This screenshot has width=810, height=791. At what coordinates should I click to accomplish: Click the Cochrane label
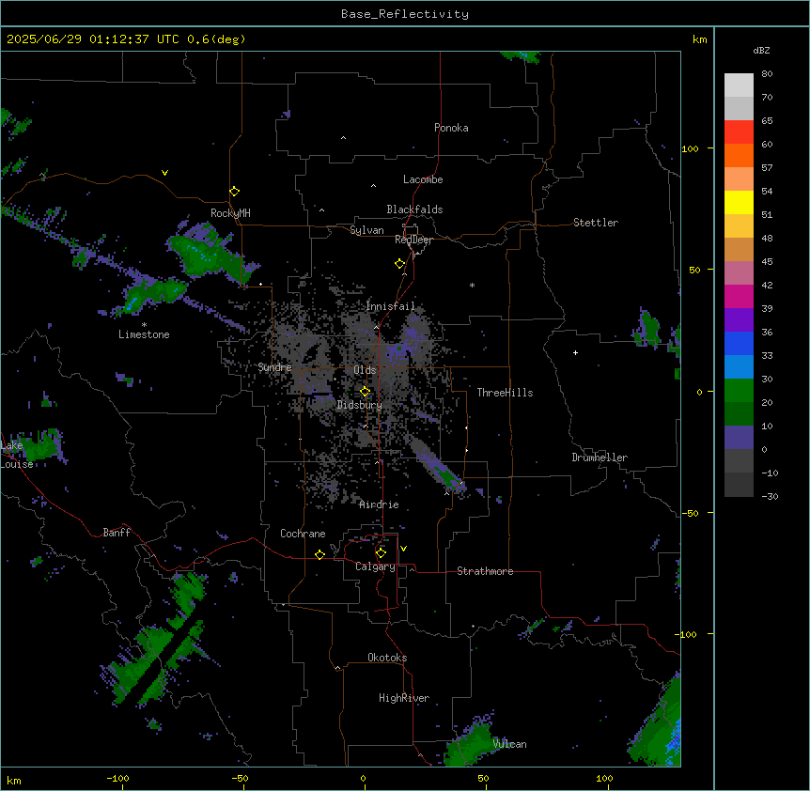[x=303, y=534]
